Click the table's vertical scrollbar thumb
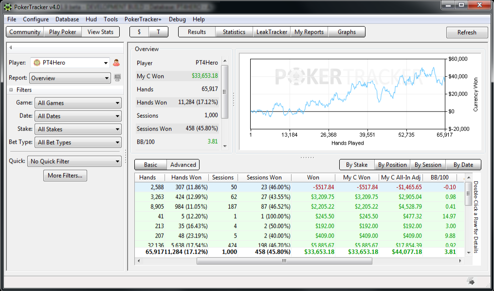 pos(468,194)
